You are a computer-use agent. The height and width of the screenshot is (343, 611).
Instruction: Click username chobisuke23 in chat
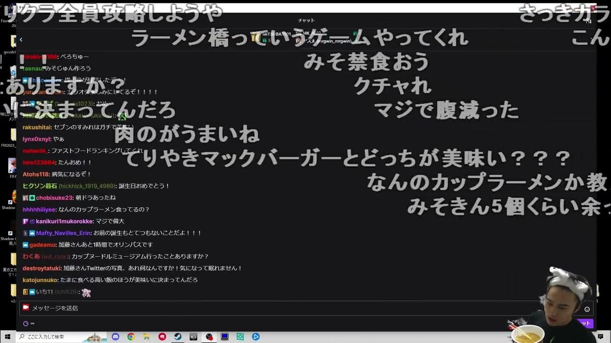(54, 198)
